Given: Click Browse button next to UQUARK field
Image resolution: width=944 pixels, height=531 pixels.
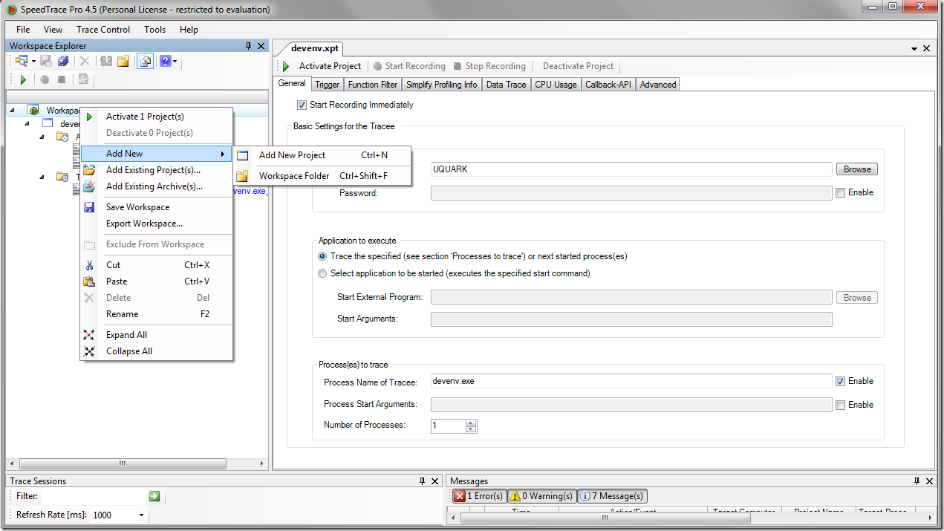Looking at the screenshot, I should point(857,169).
